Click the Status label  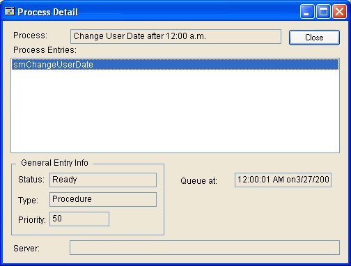click(x=31, y=180)
